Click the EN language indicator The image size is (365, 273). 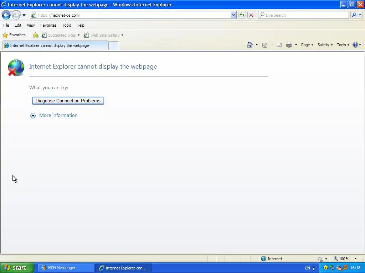tap(308, 268)
